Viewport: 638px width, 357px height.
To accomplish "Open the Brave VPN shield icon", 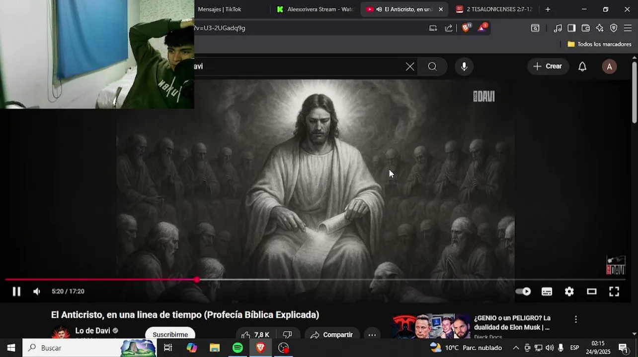I will [614, 28].
